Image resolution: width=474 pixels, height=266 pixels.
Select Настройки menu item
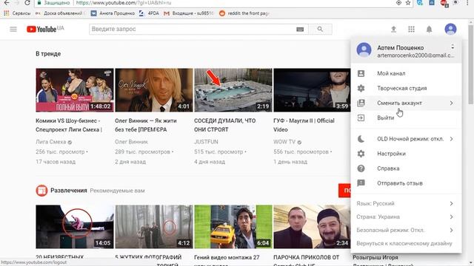coord(406,154)
